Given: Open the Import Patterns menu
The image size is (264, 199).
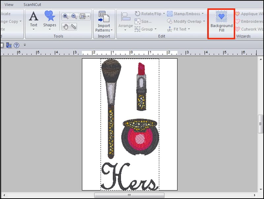Looking at the screenshot, I should [104, 21].
